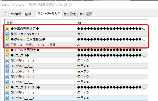
Task: Select the ◆ノウハウ_2_1～5_1◆ variable name
Action: (25, 87)
